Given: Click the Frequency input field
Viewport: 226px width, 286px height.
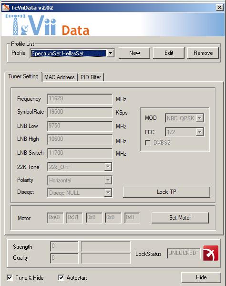Looking at the screenshot, I should tap(80, 99).
